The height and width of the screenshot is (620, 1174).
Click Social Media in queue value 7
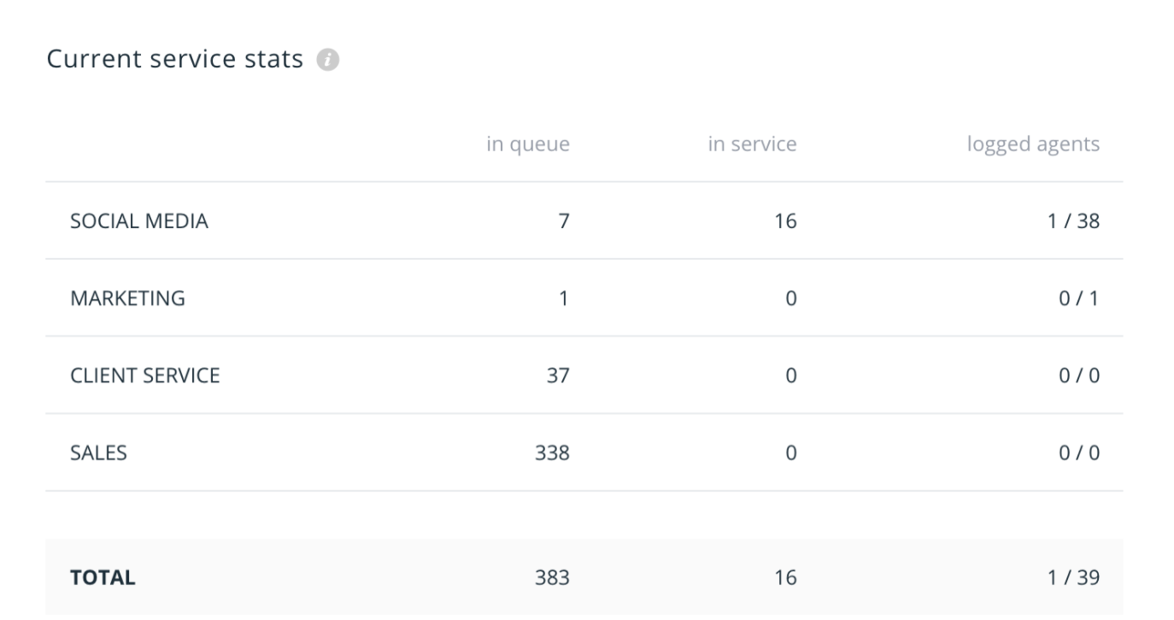pos(563,221)
